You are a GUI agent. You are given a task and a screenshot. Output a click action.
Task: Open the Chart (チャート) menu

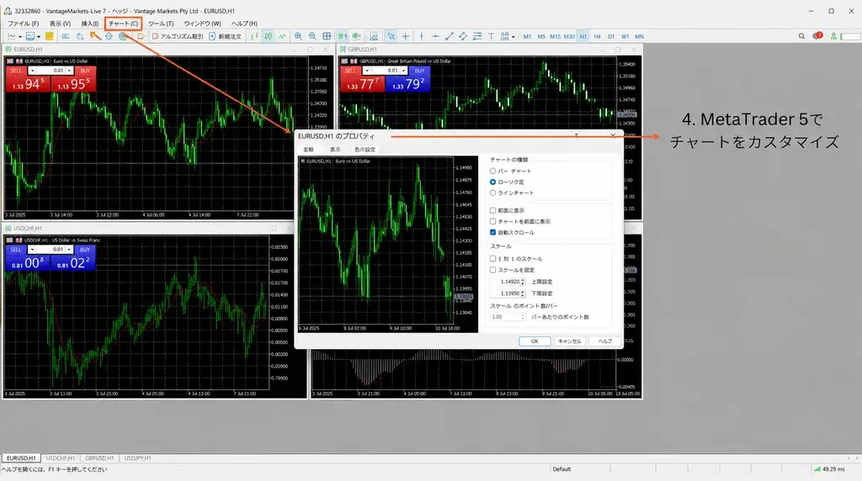click(x=123, y=24)
